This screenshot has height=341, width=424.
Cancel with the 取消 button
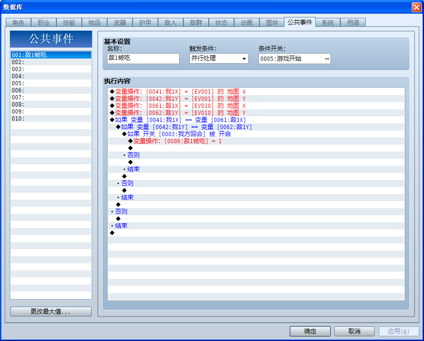coord(354,331)
